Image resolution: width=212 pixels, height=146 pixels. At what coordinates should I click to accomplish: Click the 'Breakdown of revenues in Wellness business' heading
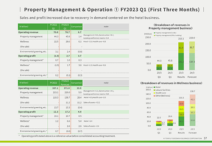coord(171,83)
